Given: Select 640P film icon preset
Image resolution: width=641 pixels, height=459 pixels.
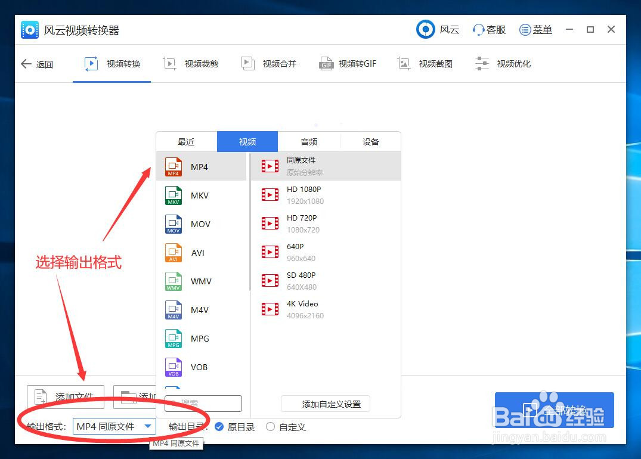Looking at the screenshot, I should (x=270, y=252).
